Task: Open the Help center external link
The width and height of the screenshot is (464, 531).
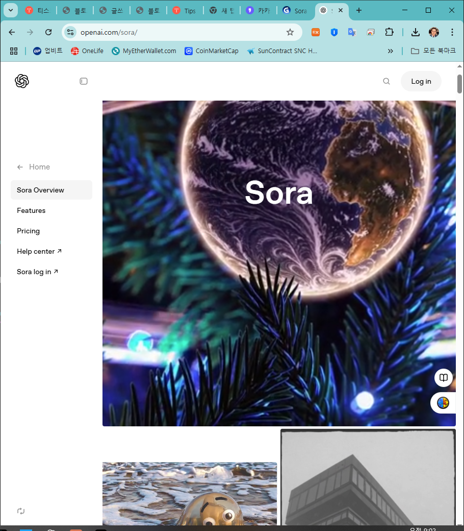Action: (39, 251)
